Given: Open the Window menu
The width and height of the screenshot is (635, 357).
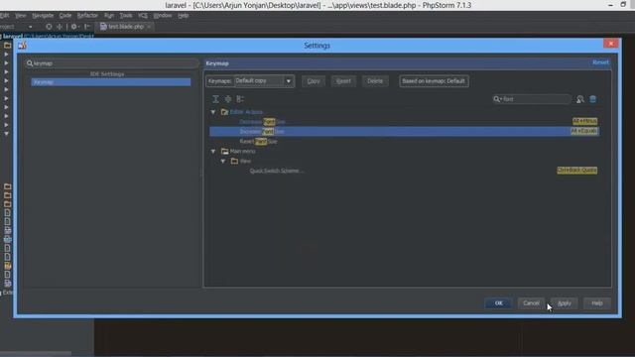Looking at the screenshot, I should pyautogui.click(x=163, y=16).
